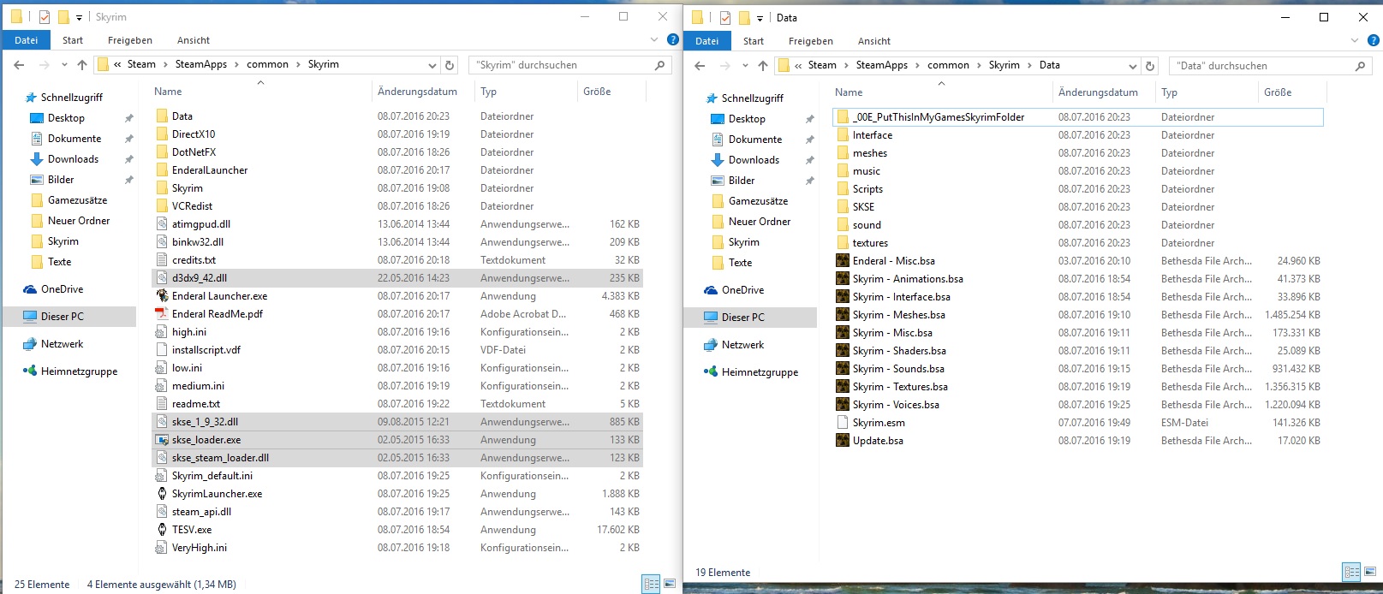Open the quick access toolbar dropdown in Skyrim window
Image resolution: width=1383 pixels, height=594 pixels.
pos(79,17)
